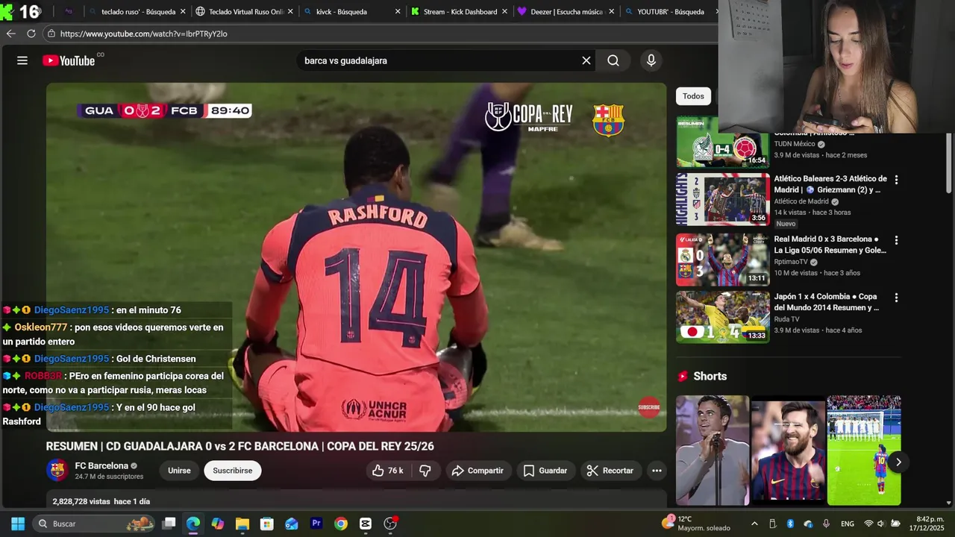Open the Windows Start menu

(18, 524)
